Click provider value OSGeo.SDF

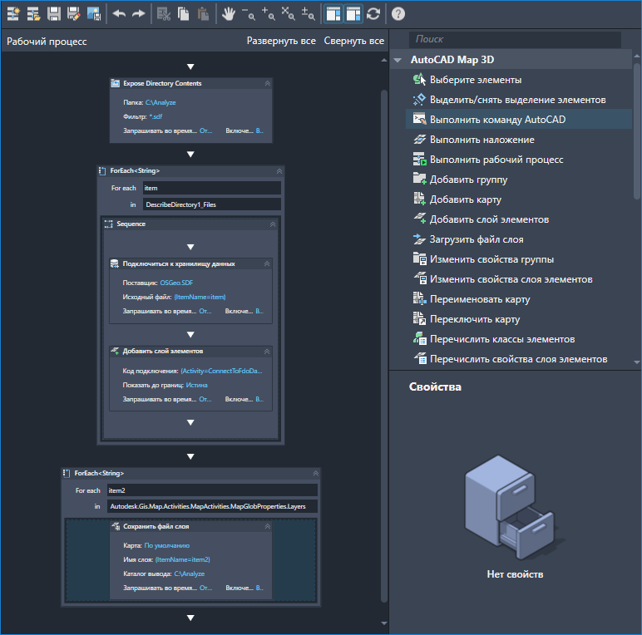(x=176, y=283)
